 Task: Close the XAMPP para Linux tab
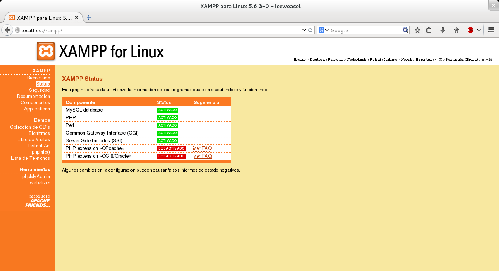(77, 18)
